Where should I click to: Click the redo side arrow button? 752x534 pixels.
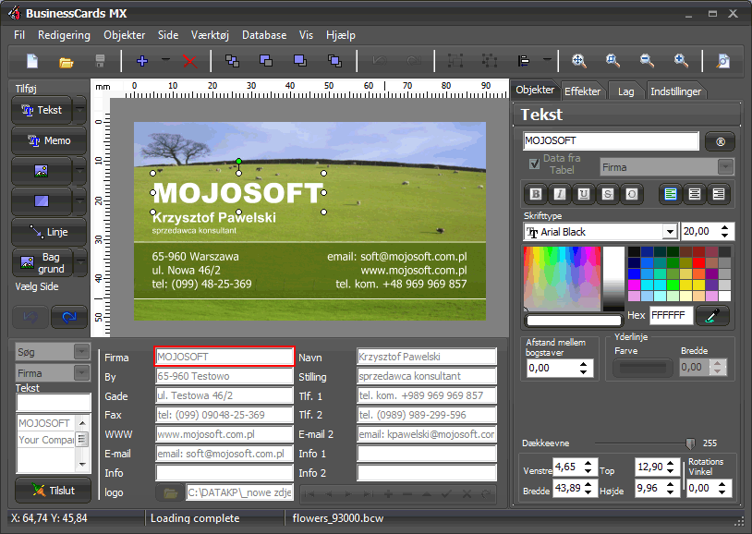pyautogui.click(x=69, y=317)
